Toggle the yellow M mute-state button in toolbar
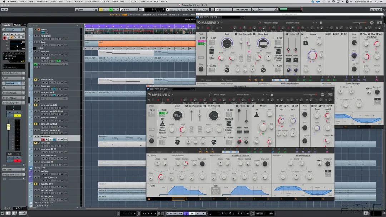This screenshot has width=386, height=217. pos(100,10)
